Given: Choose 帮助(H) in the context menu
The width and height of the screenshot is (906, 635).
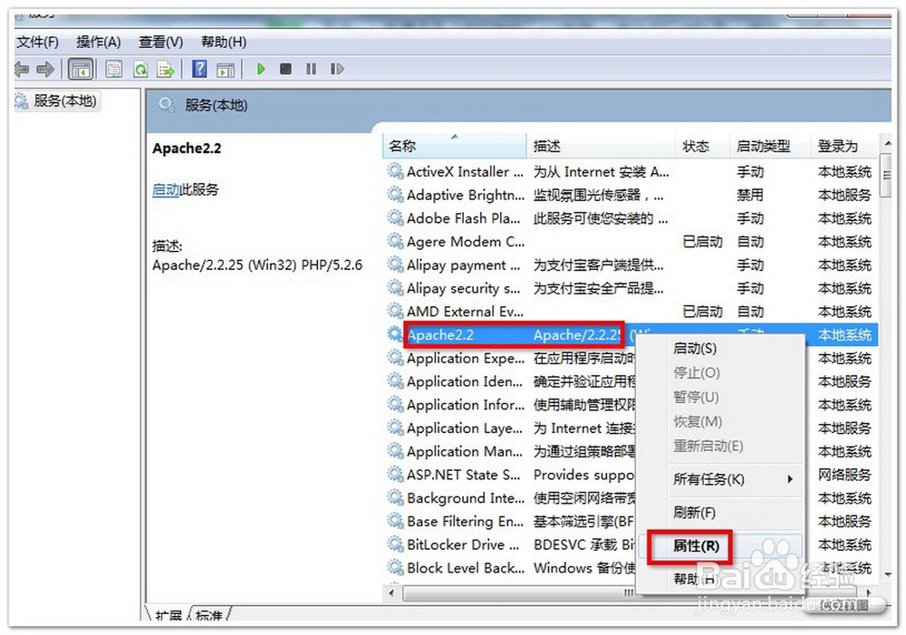Looking at the screenshot, I should [x=695, y=579].
